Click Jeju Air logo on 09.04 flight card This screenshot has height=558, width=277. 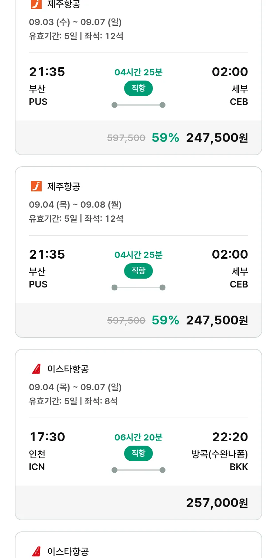(36, 186)
